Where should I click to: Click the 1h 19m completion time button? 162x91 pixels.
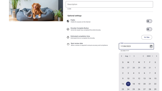[x=147, y=37]
